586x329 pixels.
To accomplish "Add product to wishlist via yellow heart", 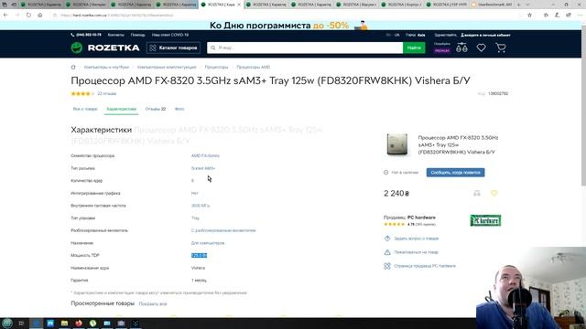I will point(494,193).
